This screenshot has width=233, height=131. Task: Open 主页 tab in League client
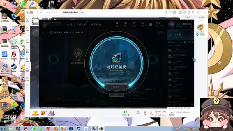point(69,24)
